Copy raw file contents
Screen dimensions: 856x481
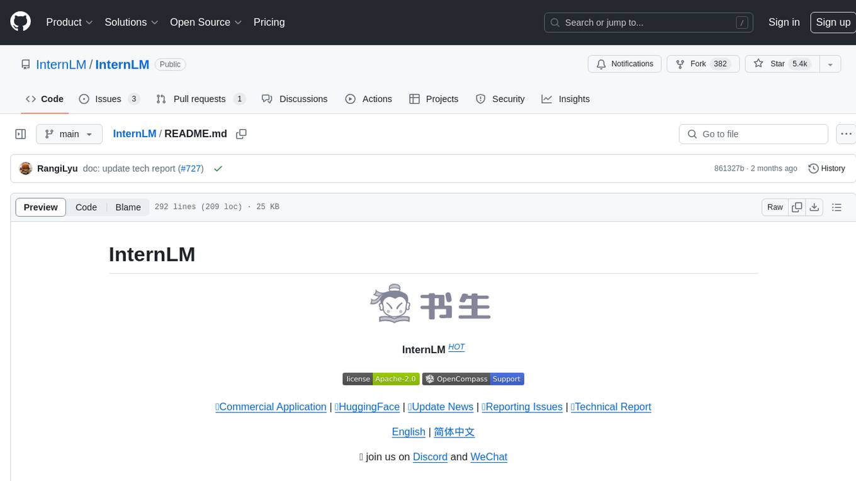[x=797, y=207]
